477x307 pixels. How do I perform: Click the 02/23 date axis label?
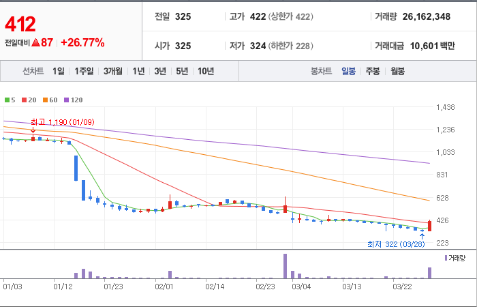point(265,287)
